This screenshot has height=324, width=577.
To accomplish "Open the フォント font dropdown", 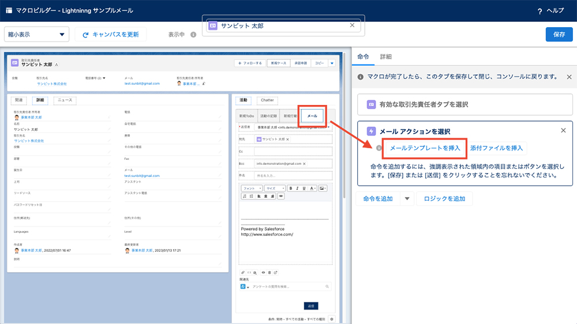I will (x=252, y=189).
